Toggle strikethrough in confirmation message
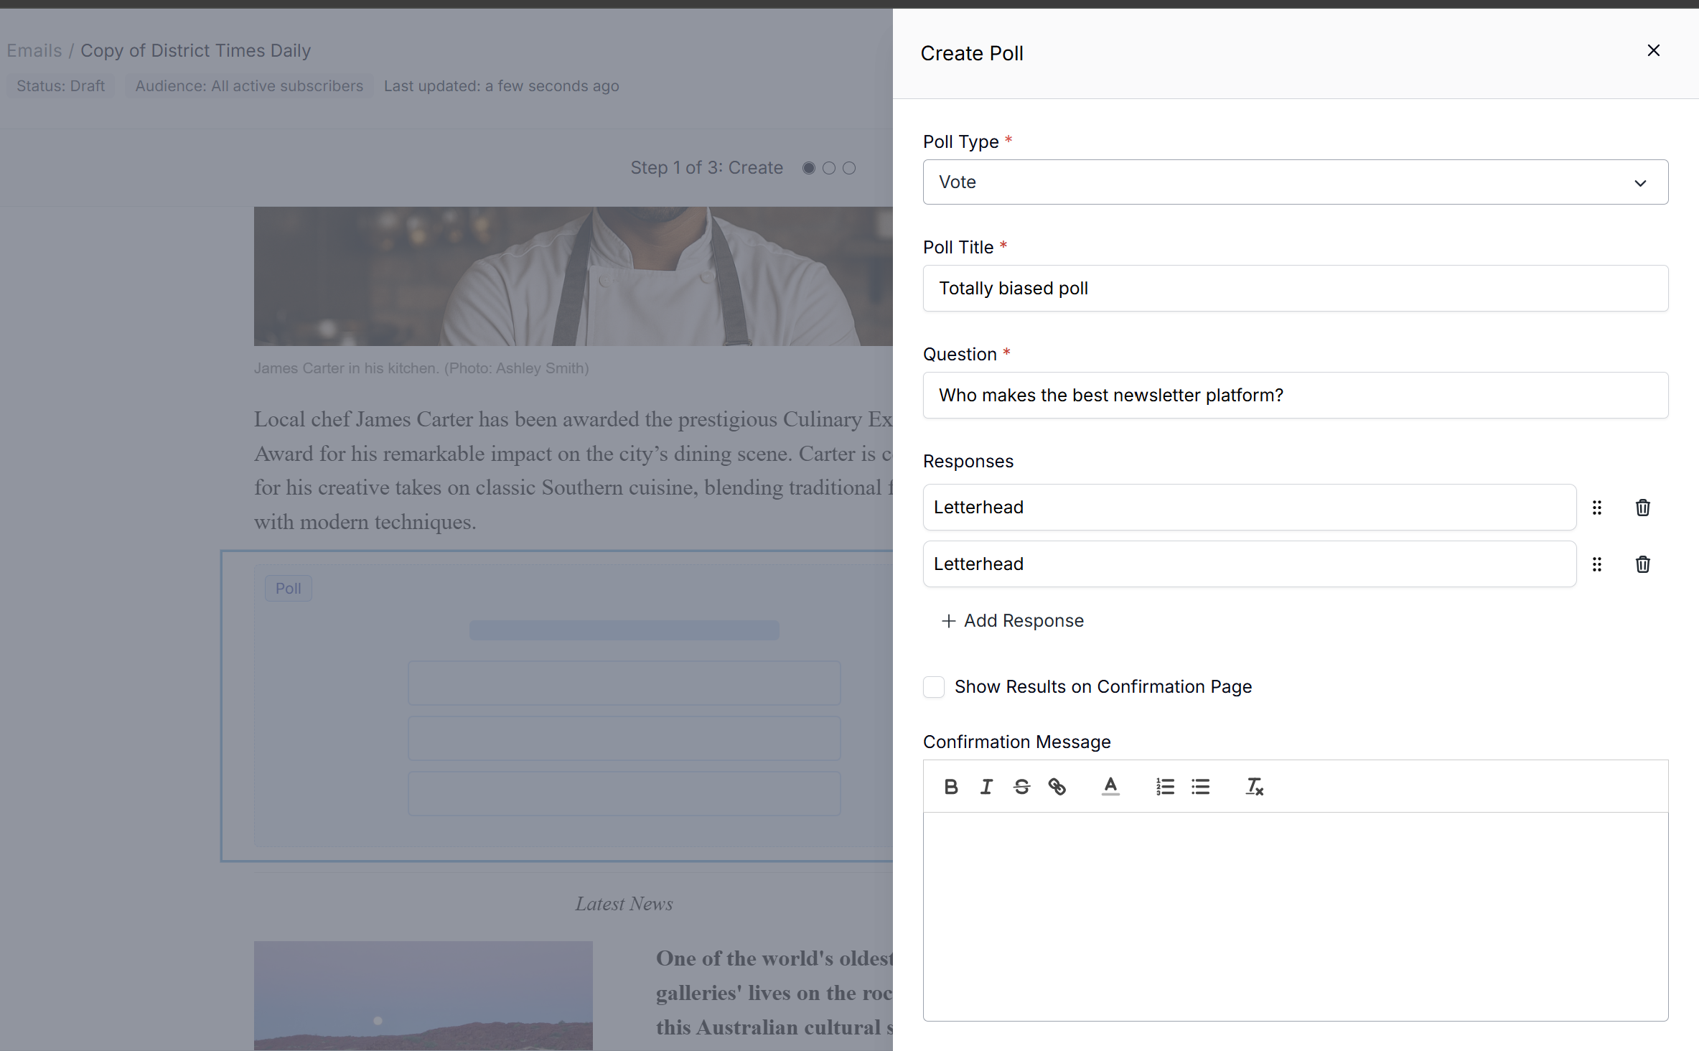The width and height of the screenshot is (1699, 1051). point(1021,787)
